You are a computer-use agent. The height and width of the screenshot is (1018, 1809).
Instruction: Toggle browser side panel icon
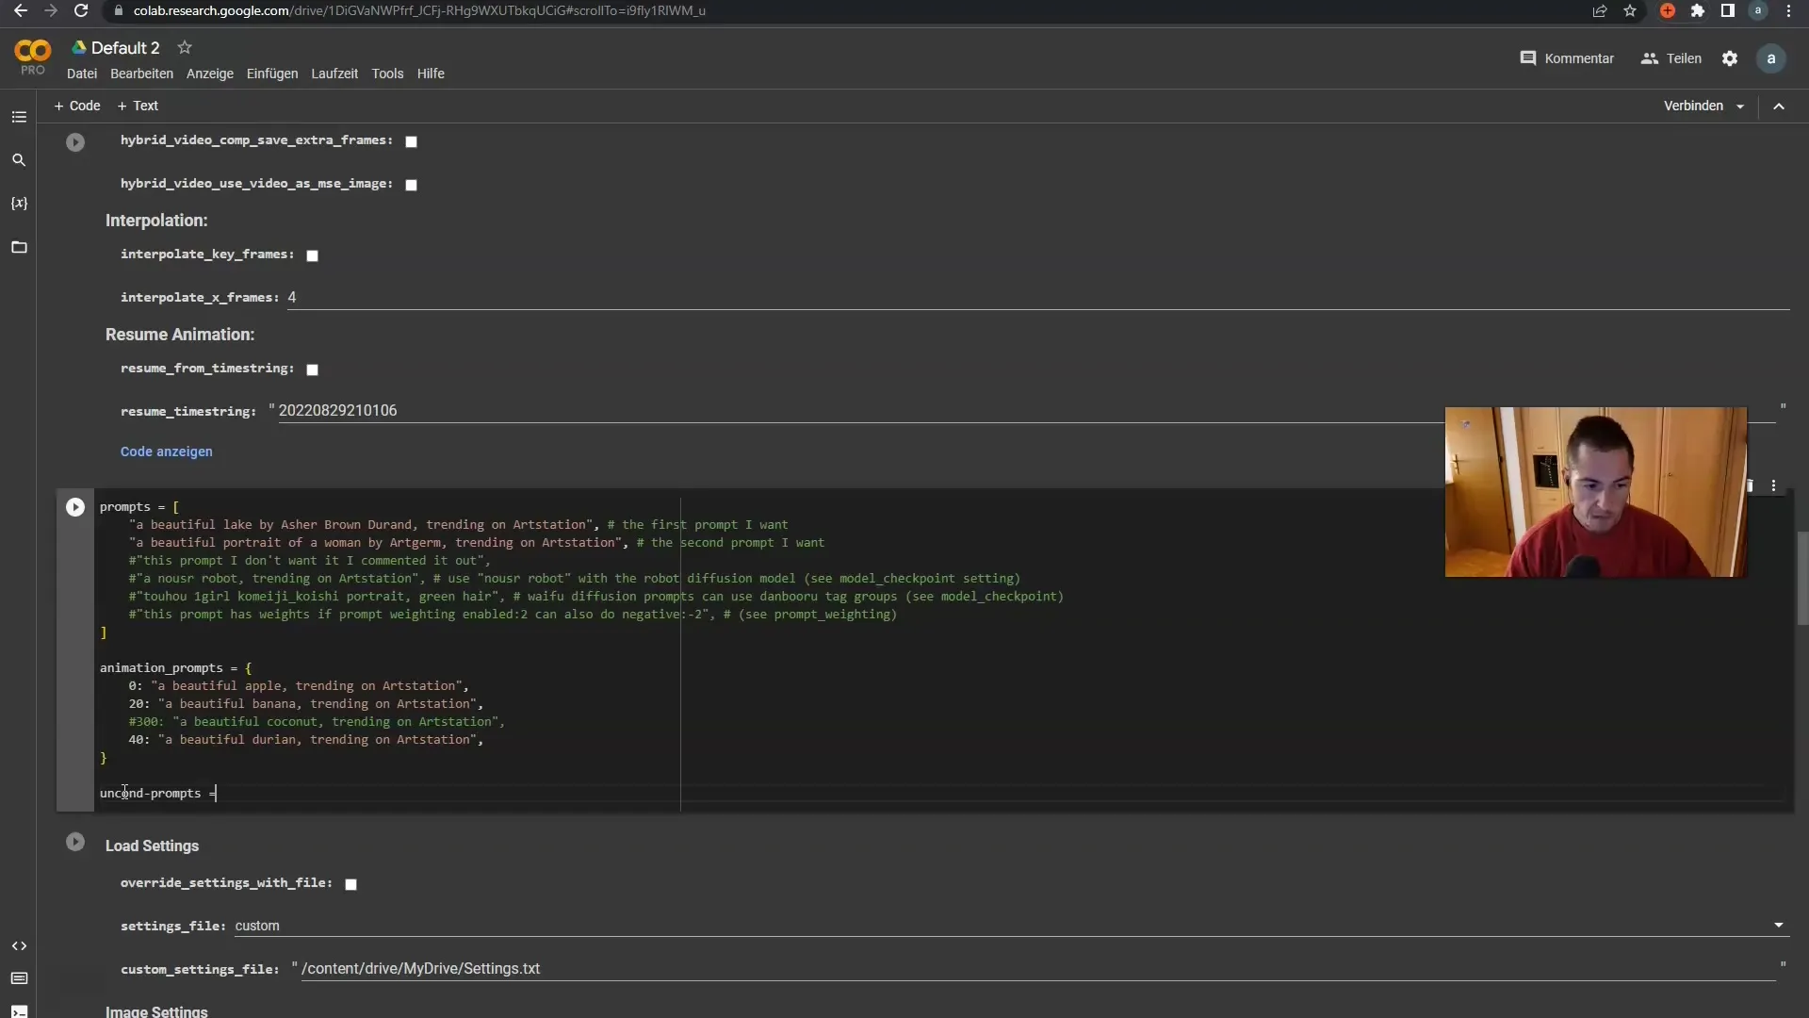pyautogui.click(x=1728, y=10)
